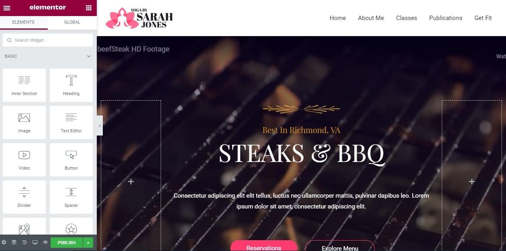Viewport: 506px width, 251px height.
Task: Select the Image widget
Action: click(24, 122)
